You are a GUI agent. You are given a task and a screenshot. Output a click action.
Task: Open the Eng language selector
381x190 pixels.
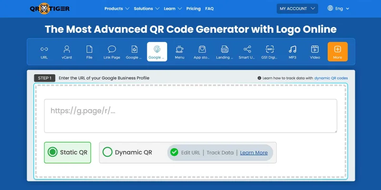[342, 9]
